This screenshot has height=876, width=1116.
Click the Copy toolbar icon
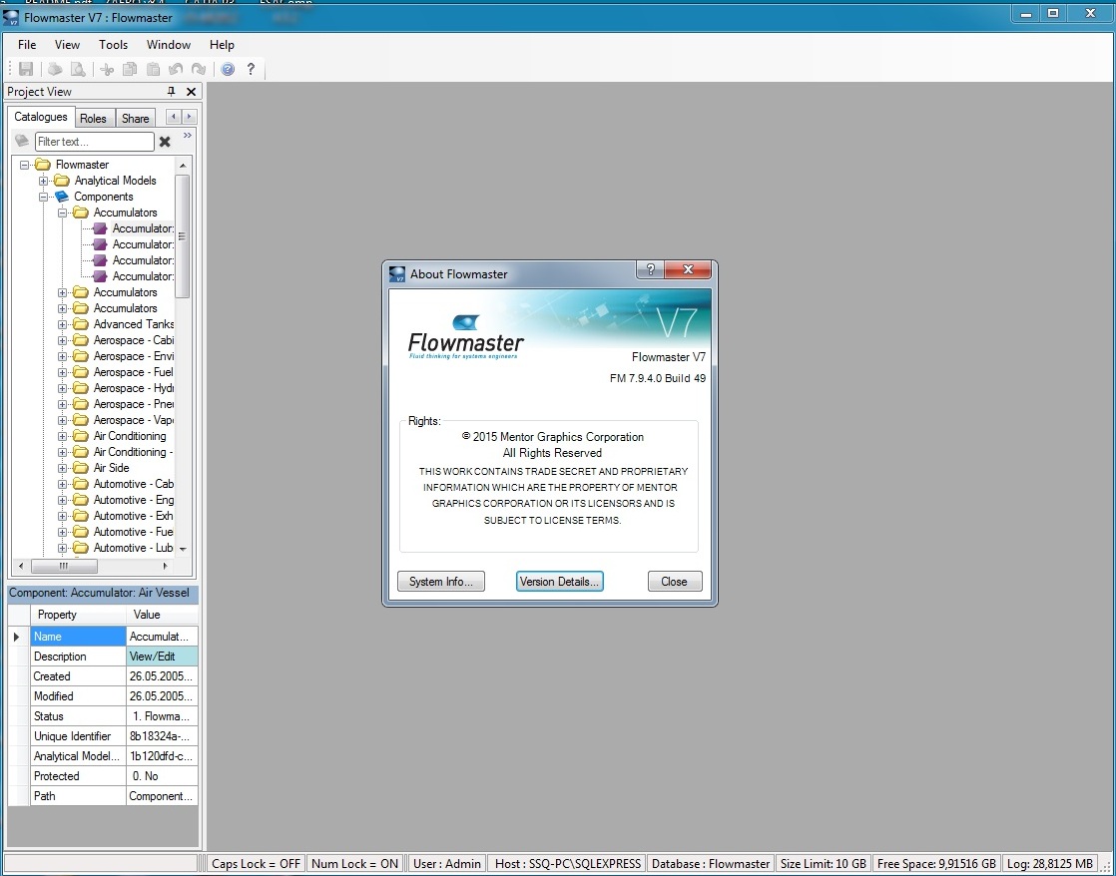click(130, 69)
